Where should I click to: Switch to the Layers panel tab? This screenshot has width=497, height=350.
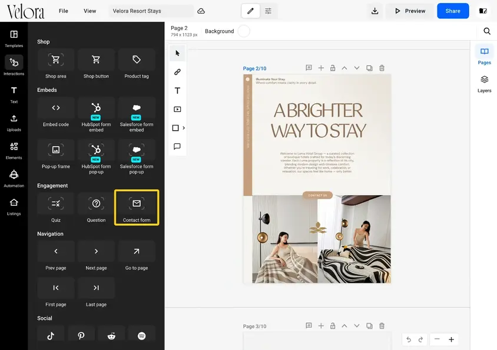pyautogui.click(x=484, y=84)
